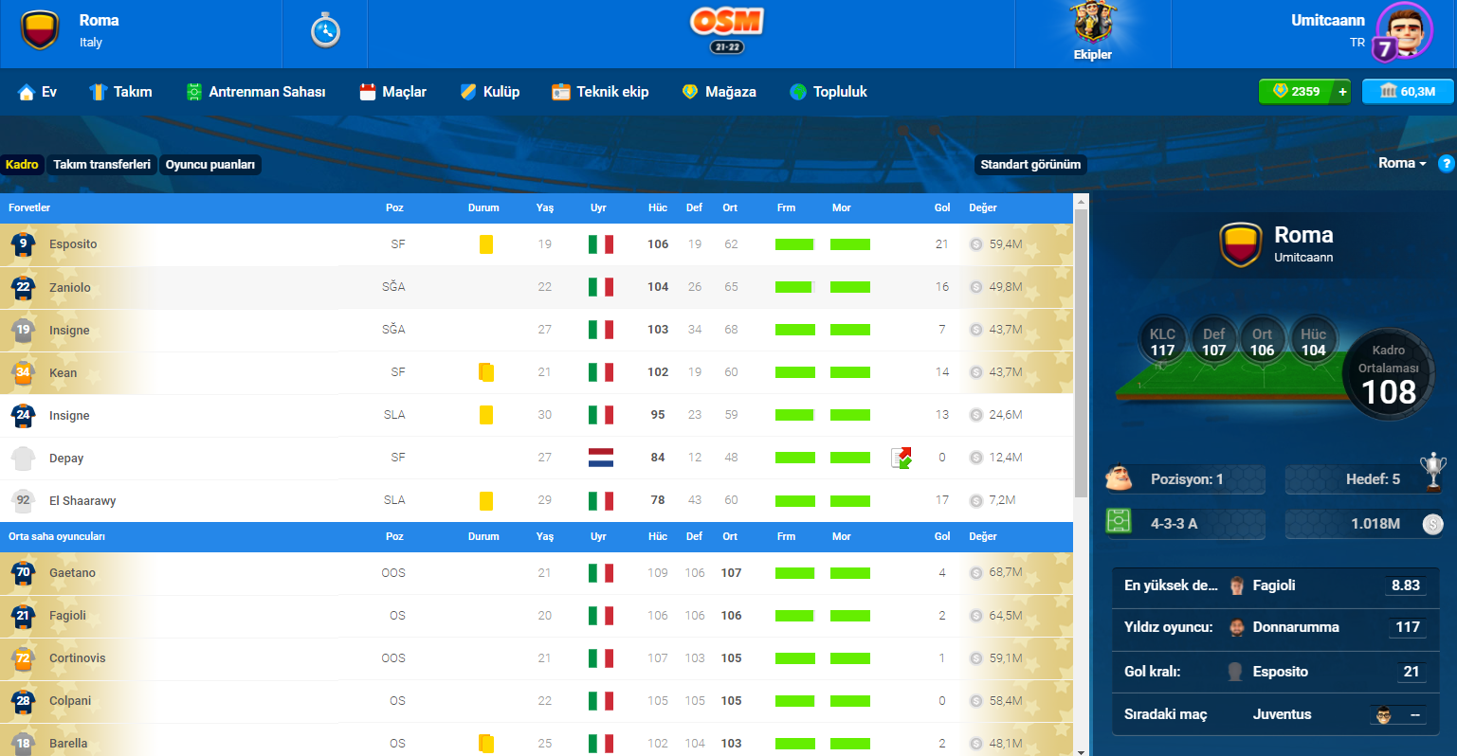Click the Pozisyon: 1 league position box
Viewport: 1457px width, 756px height.
click(x=1185, y=479)
